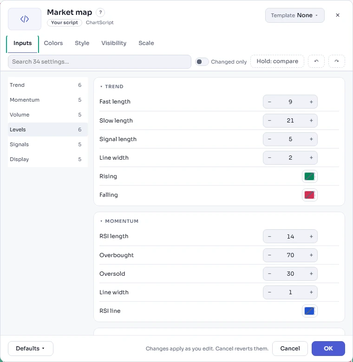Select Momentum category in sidebar
Viewport: 353px width, 362px height.
[47, 100]
